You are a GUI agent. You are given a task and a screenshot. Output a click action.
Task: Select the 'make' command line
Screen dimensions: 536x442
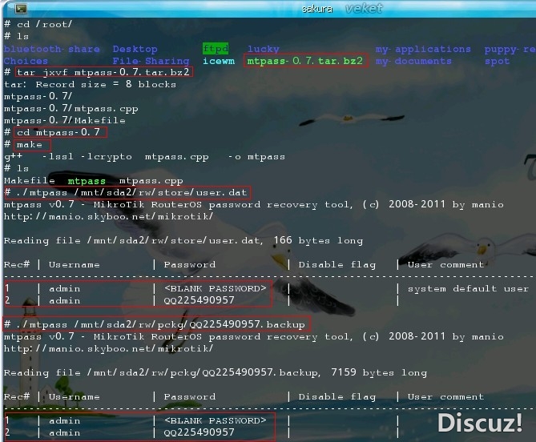pos(30,144)
